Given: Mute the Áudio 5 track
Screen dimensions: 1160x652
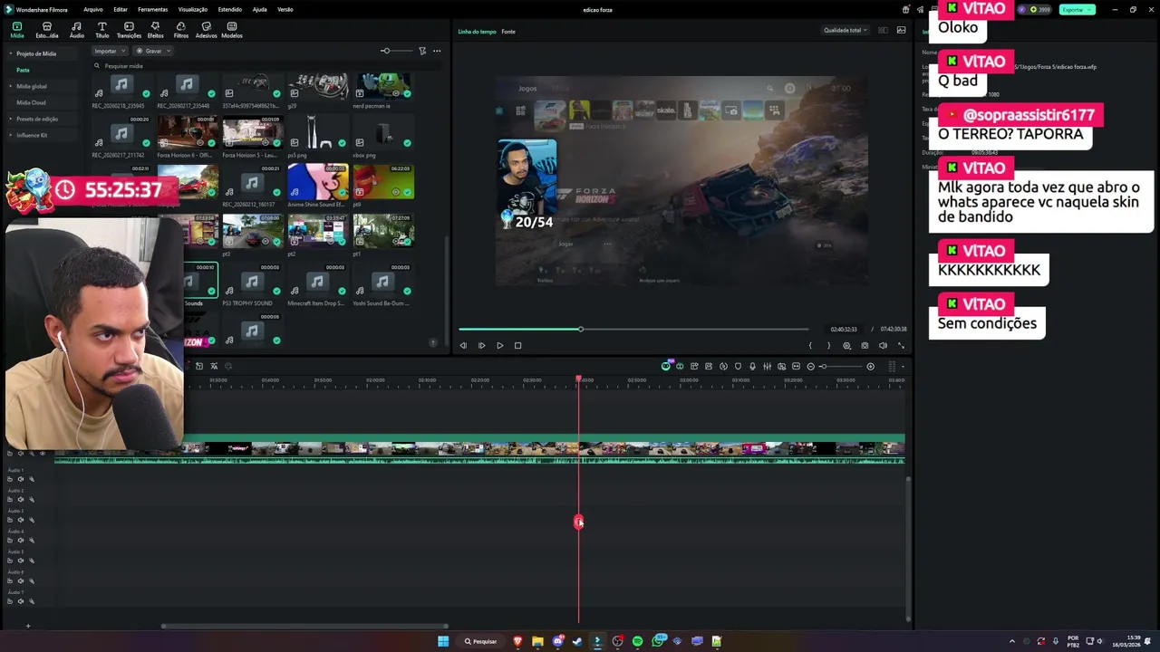Looking at the screenshot, I should coord(21,561).
